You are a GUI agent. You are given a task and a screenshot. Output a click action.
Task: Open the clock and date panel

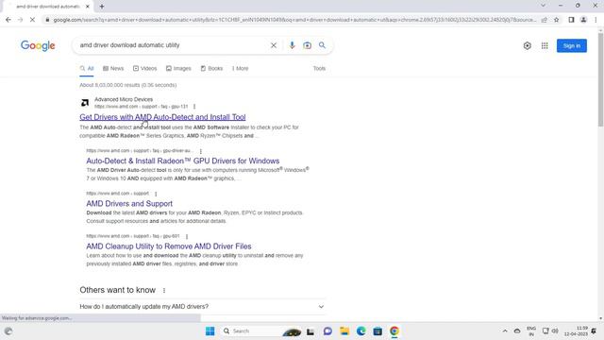pyautogui.click(x=577, y=331)
